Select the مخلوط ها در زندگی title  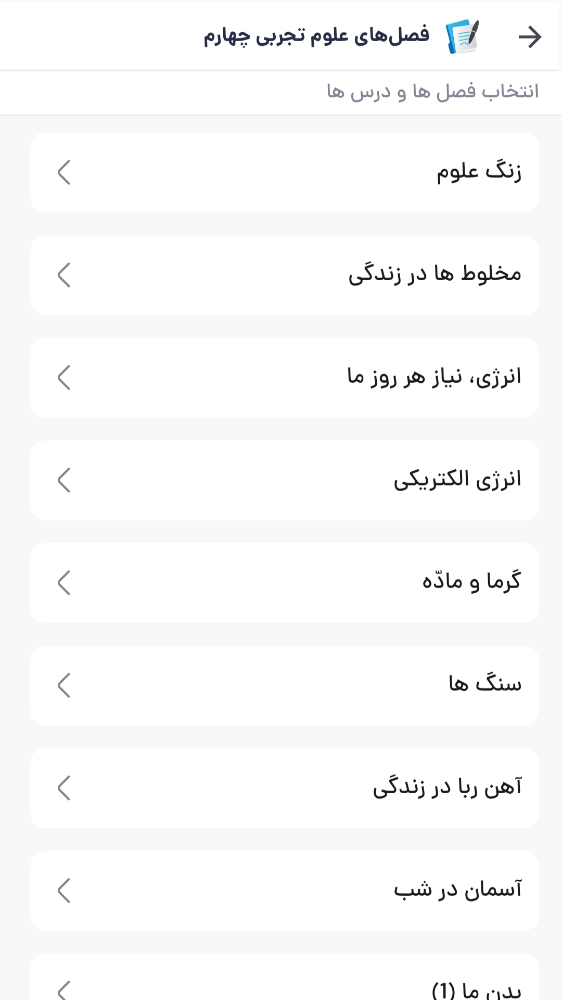click(435, 275)
